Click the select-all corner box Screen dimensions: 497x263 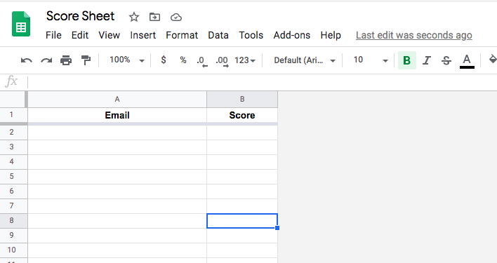[13, 100]
